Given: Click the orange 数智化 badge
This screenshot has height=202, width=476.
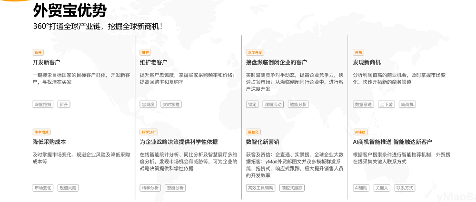Looking at the screenshot, I should pyautogui.click(x=254, y=132).
